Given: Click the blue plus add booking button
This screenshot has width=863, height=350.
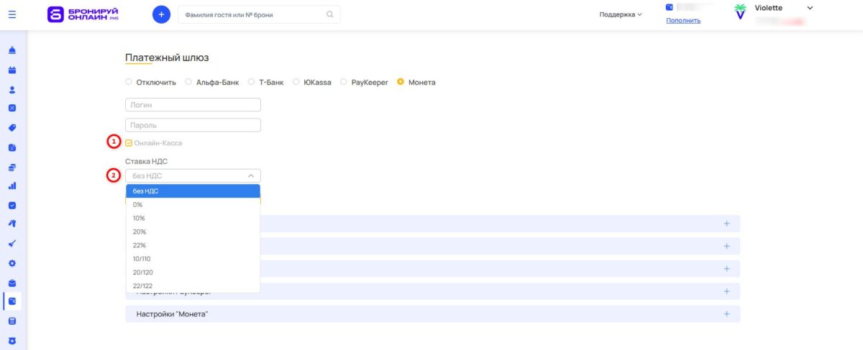Looking at the screenshot, I should [161, 14].
